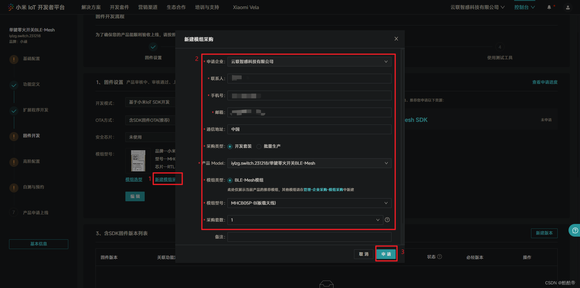Expand the 申请企业 dropdown

[x=309, y=62]
